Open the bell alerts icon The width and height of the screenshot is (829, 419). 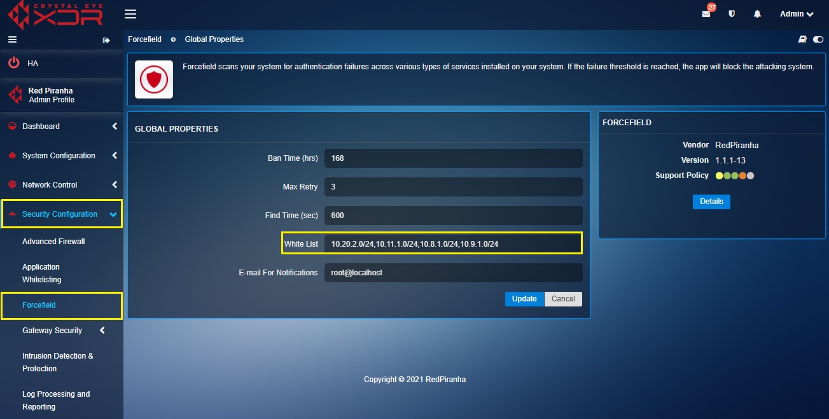point(757,14)
